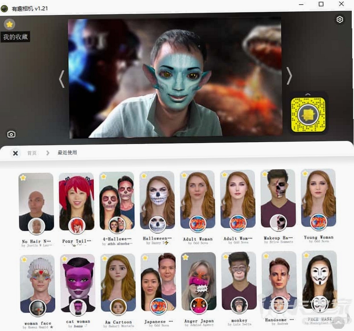Click the swirl round icon on Japanese card

[159, 306]
